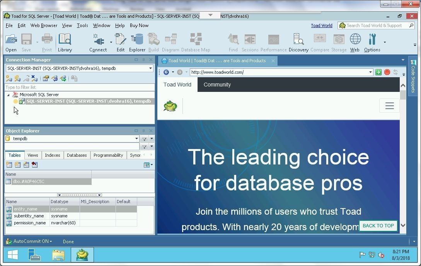Open the connection properties icon in Connection Manager
Viewport: 421px width, 266px height.
46,78
